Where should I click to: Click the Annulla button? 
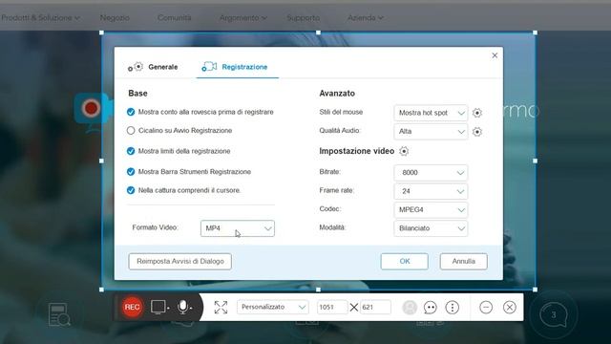(464, 261)
